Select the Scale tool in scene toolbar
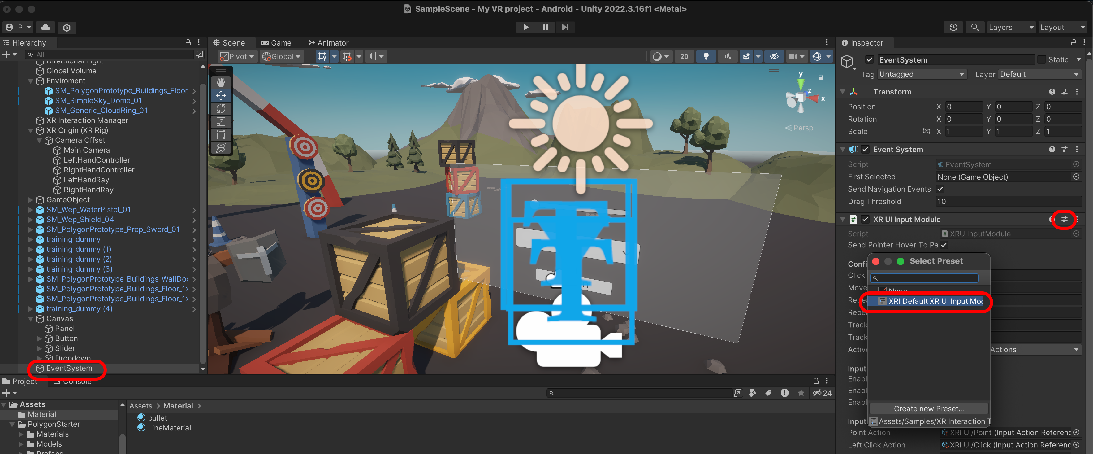The width and height of the screenshot is (1093, 454). (x=221, y=122)
